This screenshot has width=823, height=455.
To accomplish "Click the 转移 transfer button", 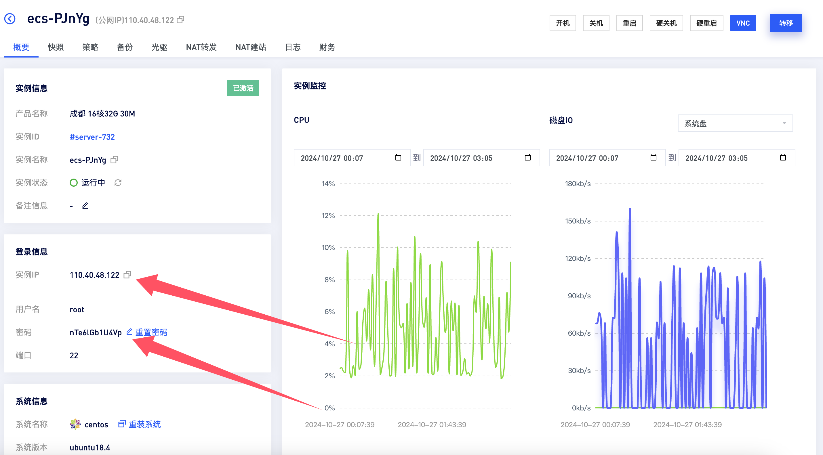I will pos(786,23).
